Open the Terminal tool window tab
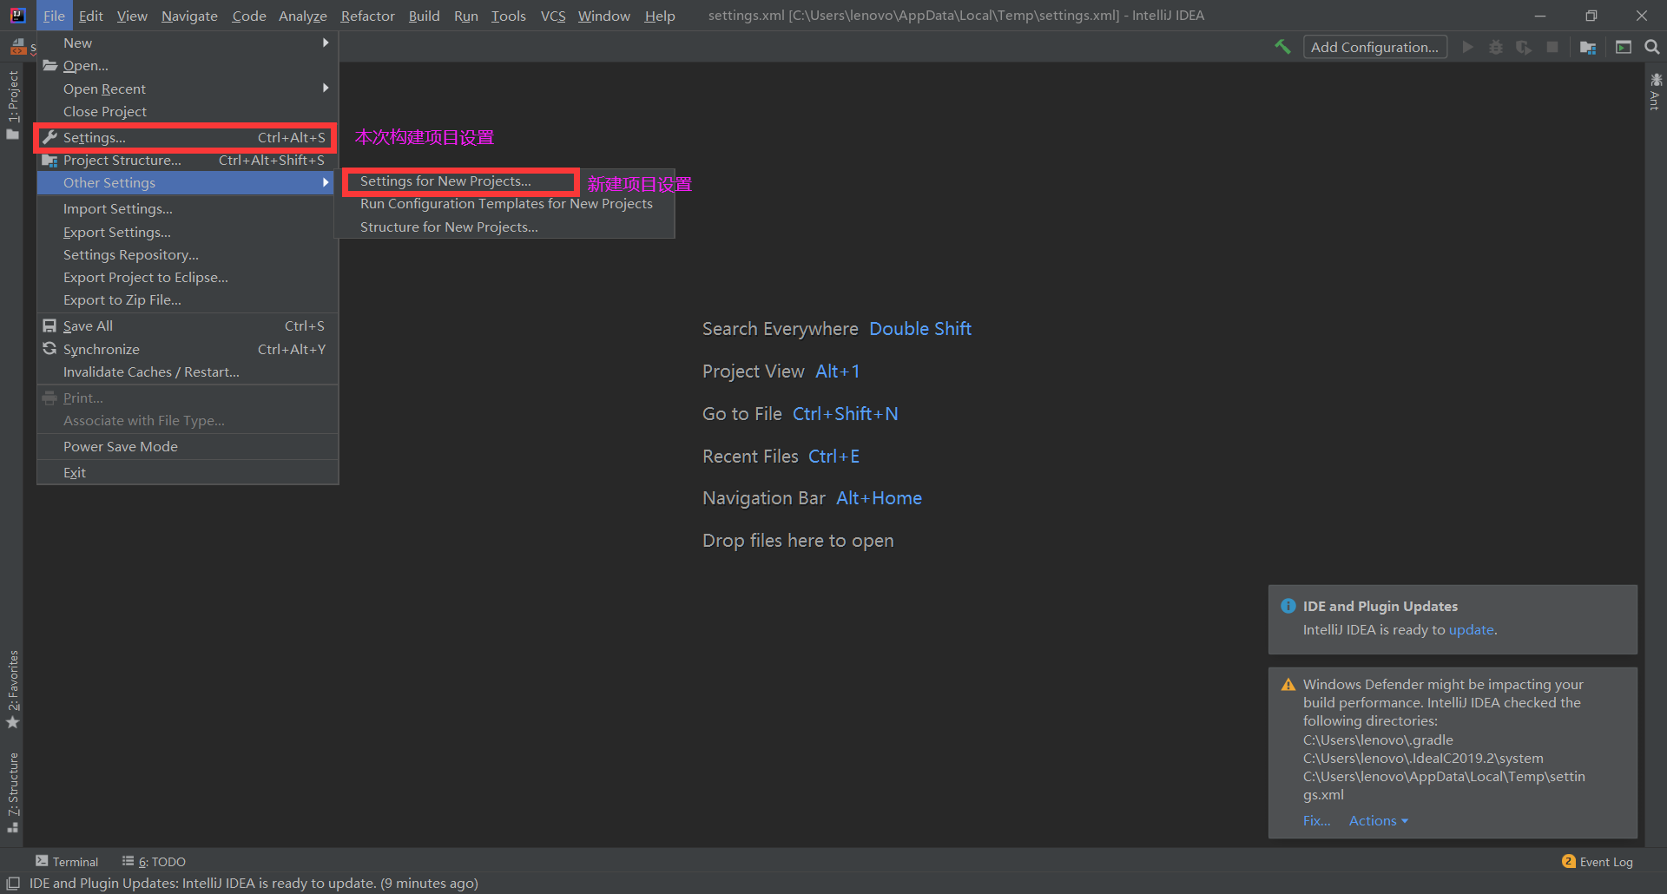This screenshot has width=1667, height=894. 67,861
